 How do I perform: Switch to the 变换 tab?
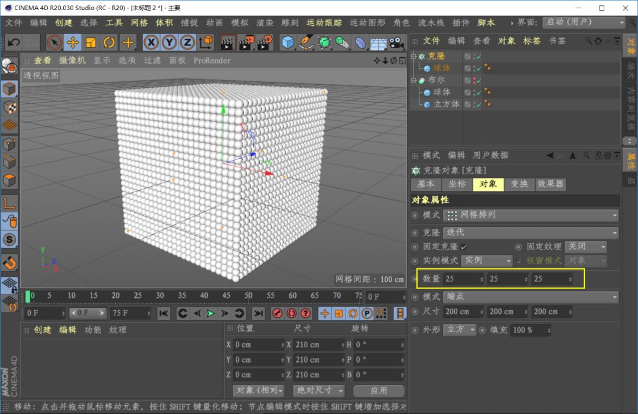[x=519, y=184]
